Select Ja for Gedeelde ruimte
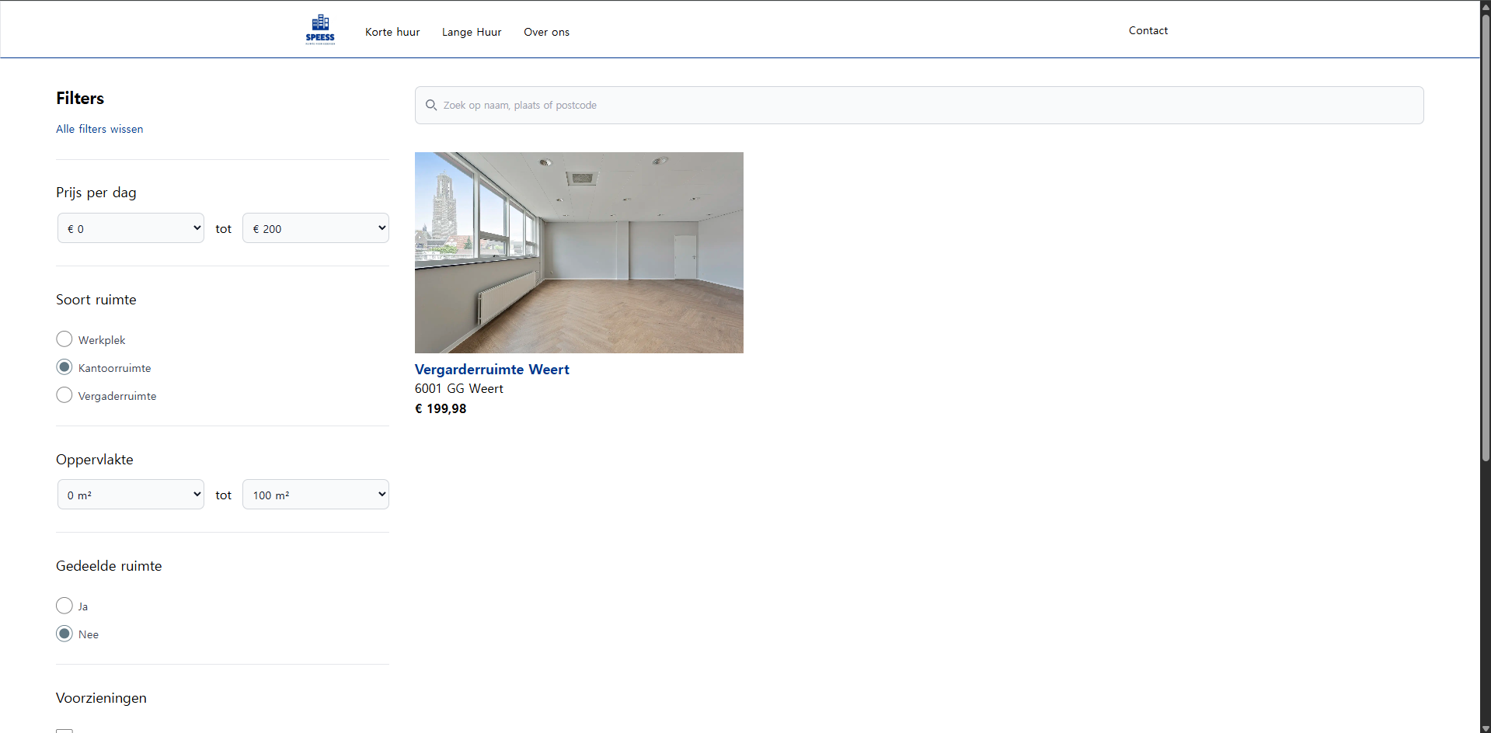This screenshot has width=1491, height=733. 64,606
